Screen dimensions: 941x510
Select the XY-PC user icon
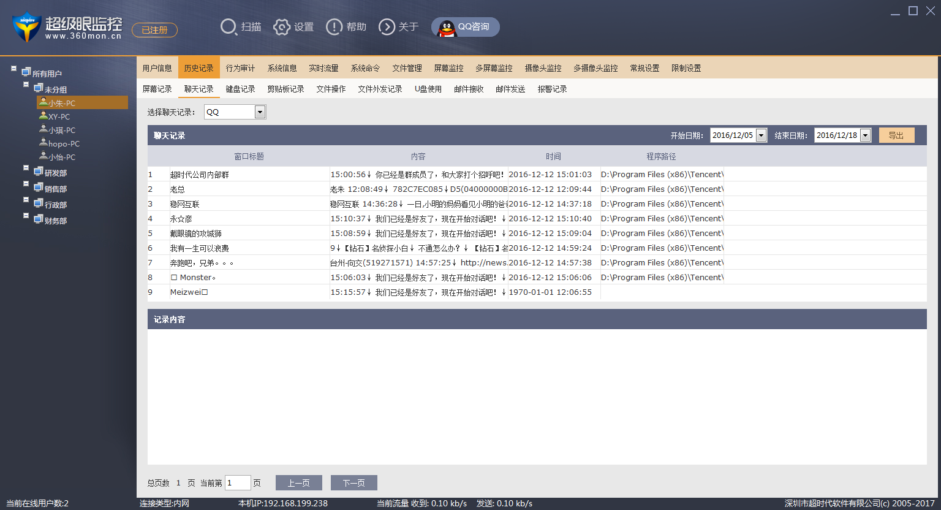pos(43,116)
